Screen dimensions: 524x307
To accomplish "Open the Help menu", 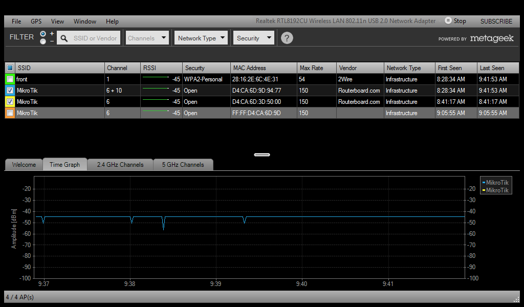I will click(x=112, y=21).
